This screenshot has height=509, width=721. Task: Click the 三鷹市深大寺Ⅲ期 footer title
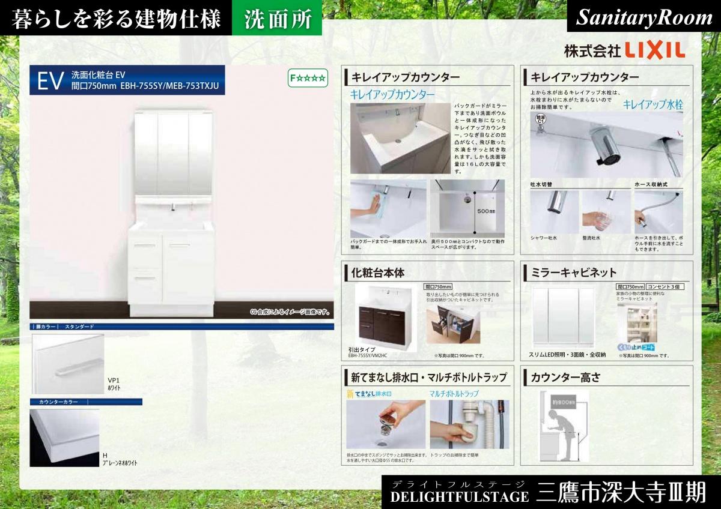tap(622, 492)
